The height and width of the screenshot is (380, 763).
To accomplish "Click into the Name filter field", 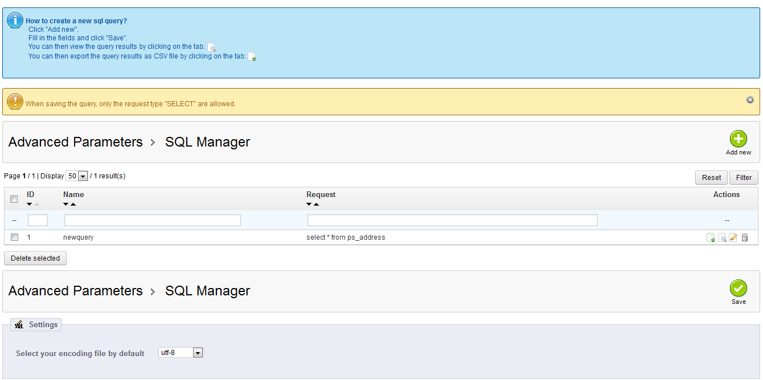I will pyautogui.click(x=152, y=220).
